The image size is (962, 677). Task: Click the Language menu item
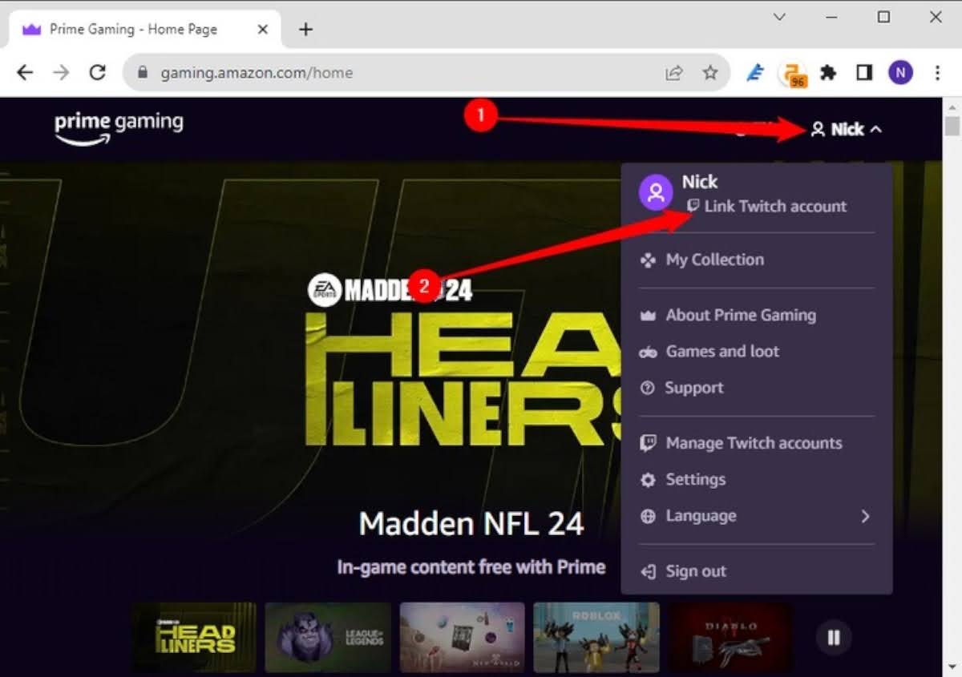click(756, 516)
